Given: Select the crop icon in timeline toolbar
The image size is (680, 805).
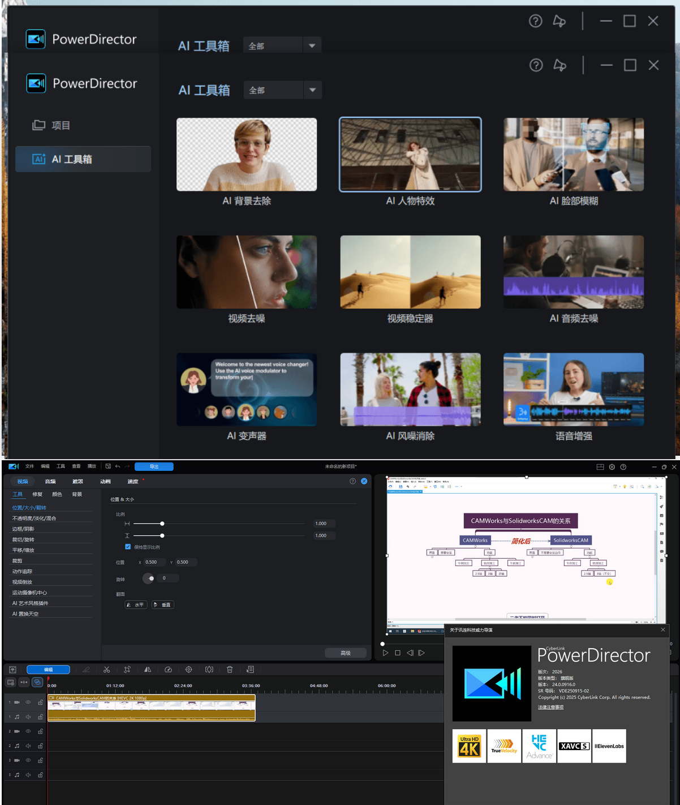Looking at the screenshot, I should [x=127, y=670].
